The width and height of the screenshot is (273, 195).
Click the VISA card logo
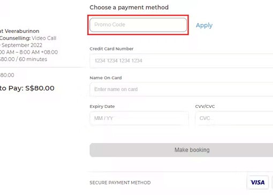(257, 182)
